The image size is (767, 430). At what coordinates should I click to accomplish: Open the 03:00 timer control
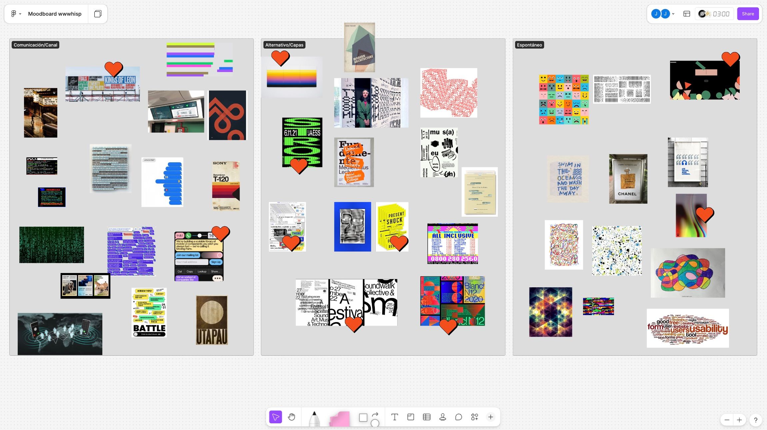click(714, 14)
